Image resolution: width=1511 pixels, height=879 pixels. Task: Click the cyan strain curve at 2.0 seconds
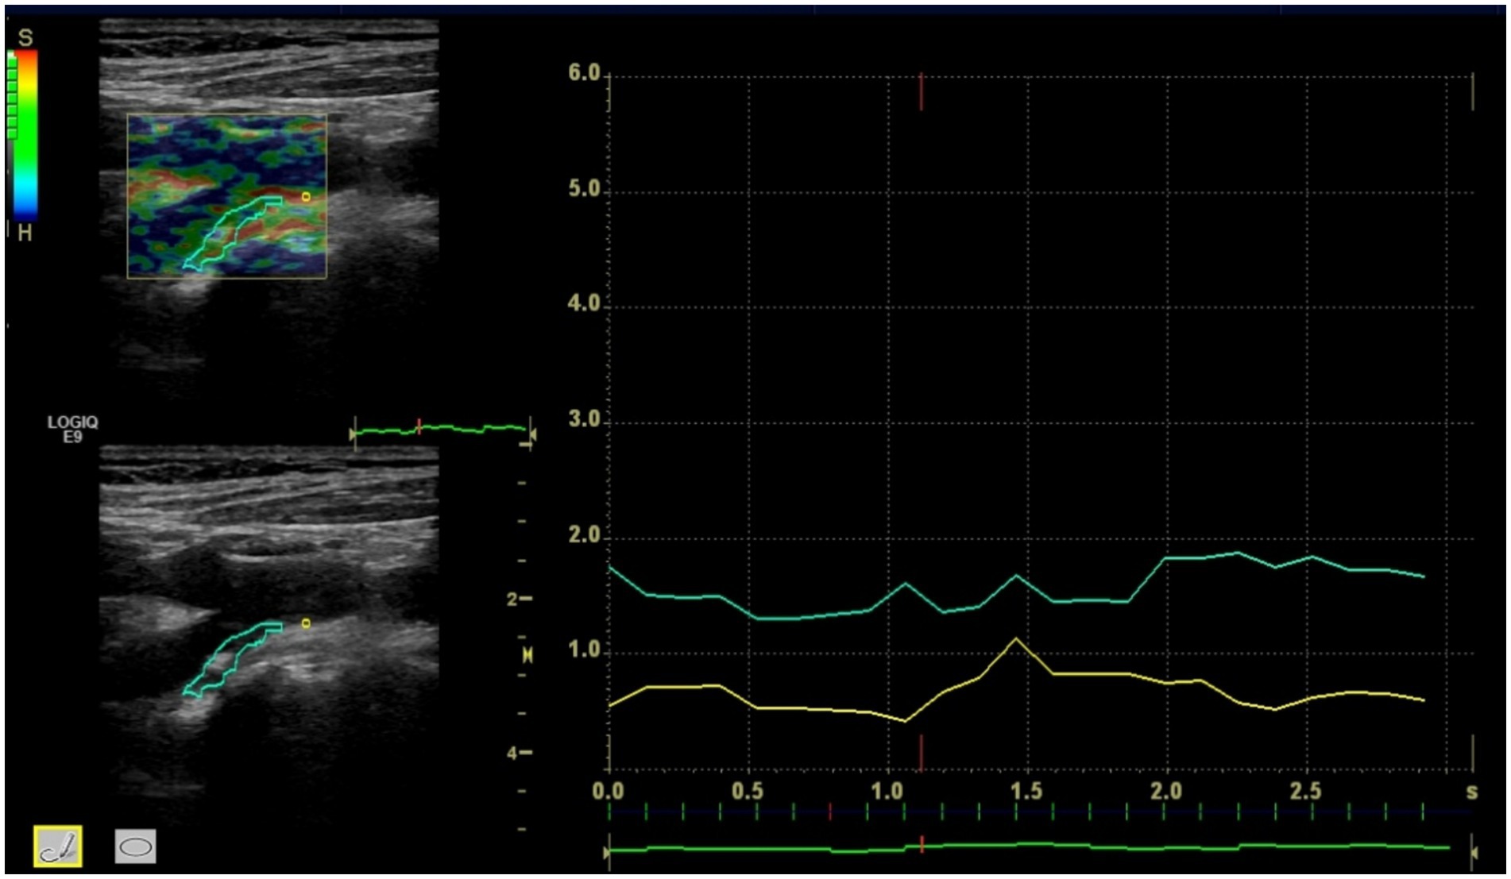click(x=1166, y=558)
